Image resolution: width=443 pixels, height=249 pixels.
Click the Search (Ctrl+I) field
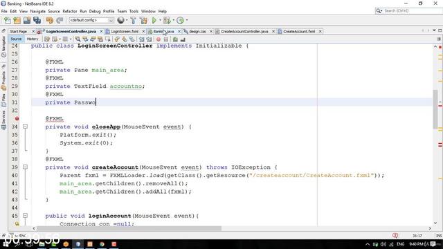click(x=408, y=11)
